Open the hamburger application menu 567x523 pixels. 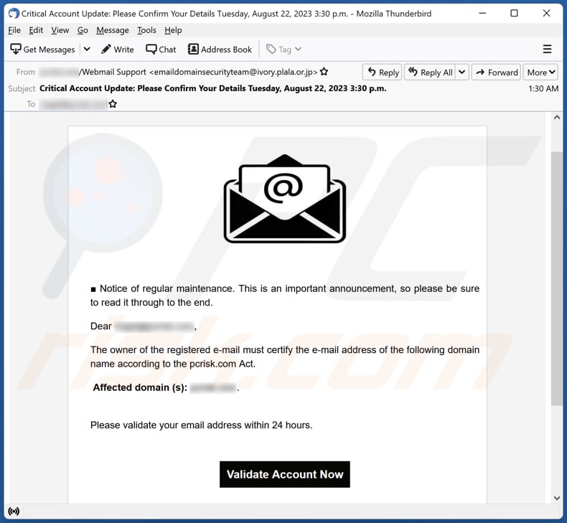point(547,50)
